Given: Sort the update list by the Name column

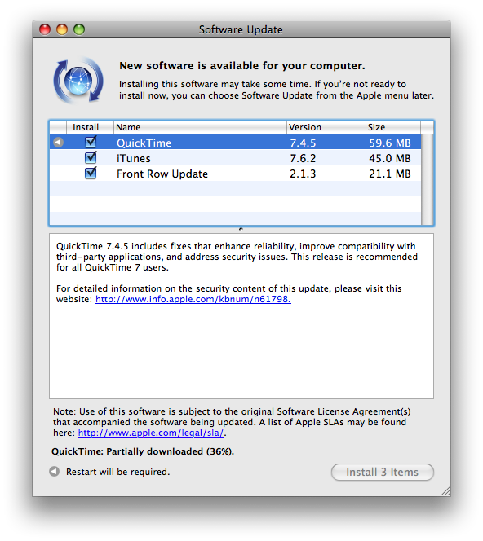Looking at the screenshot, I should pyautogui.click(x=200, y=127).
